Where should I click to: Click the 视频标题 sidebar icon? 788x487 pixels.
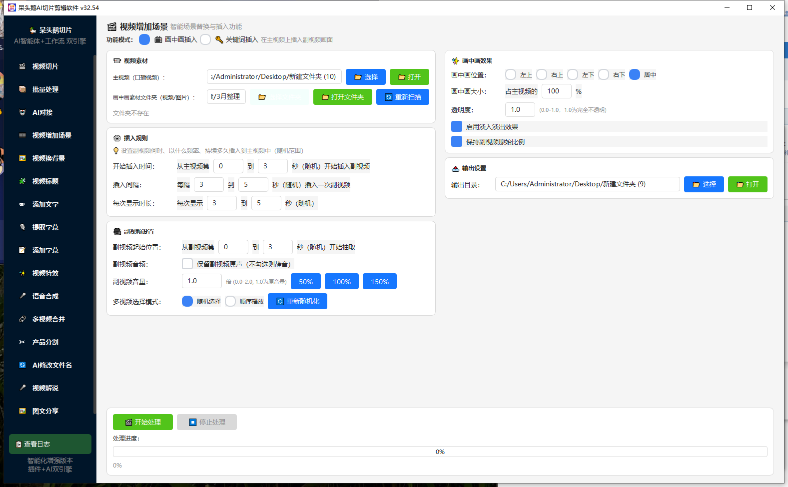[x=22, y=181]
